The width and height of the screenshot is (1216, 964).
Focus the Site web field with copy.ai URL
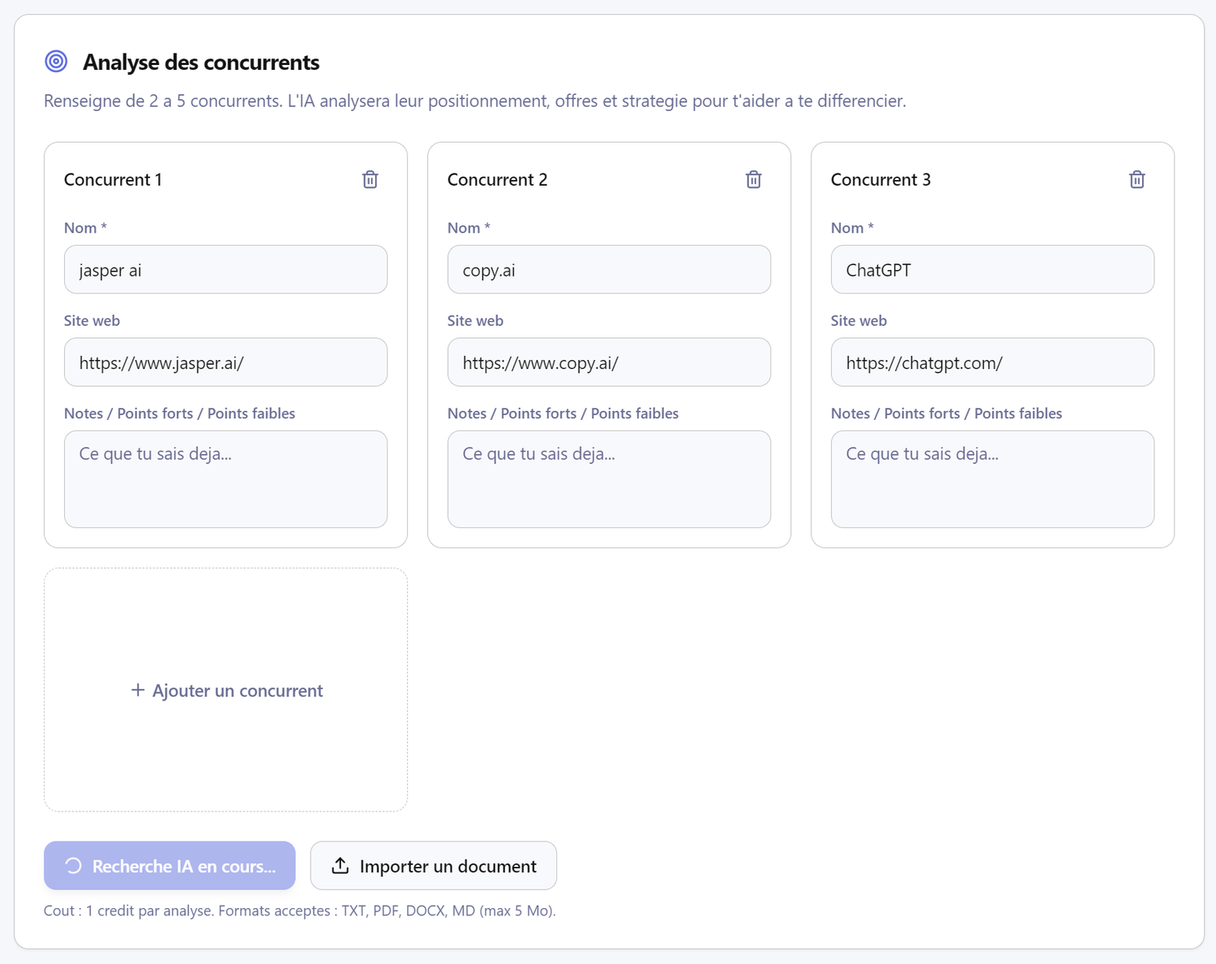point(609,362)
